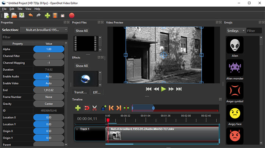Toggle play in video preview
Image resolution: width=265 pixels, height=148 pixels.
click(x=164, y=89)
